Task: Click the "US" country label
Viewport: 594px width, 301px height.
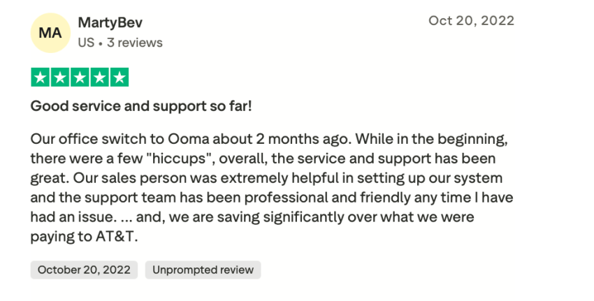Action: [86, 43]
